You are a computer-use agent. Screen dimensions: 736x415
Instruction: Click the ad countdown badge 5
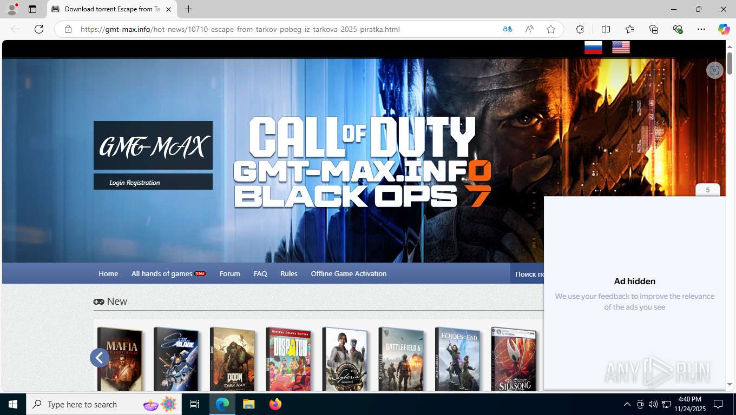tap(707, 190)
